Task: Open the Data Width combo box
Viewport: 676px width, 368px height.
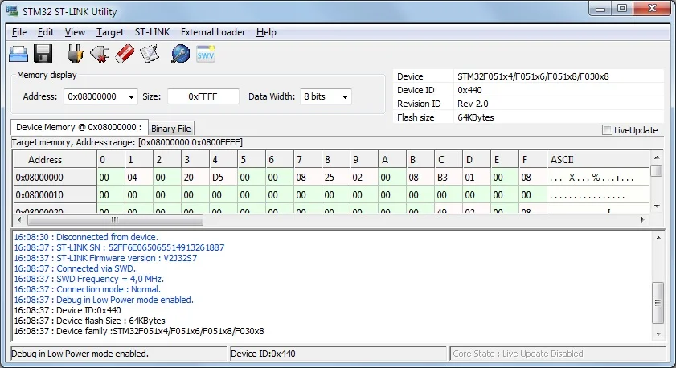Action: (x=326, y=96)
